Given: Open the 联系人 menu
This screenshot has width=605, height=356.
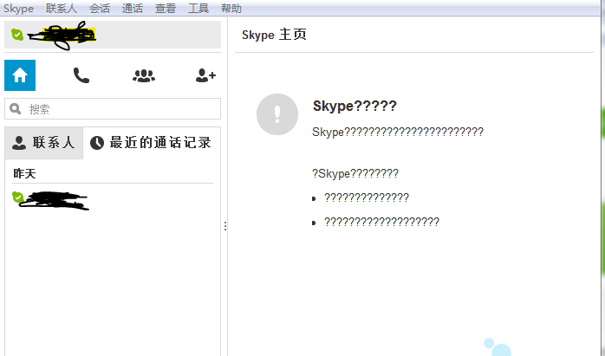Looking at the screenshot, I should pos(61,8).
